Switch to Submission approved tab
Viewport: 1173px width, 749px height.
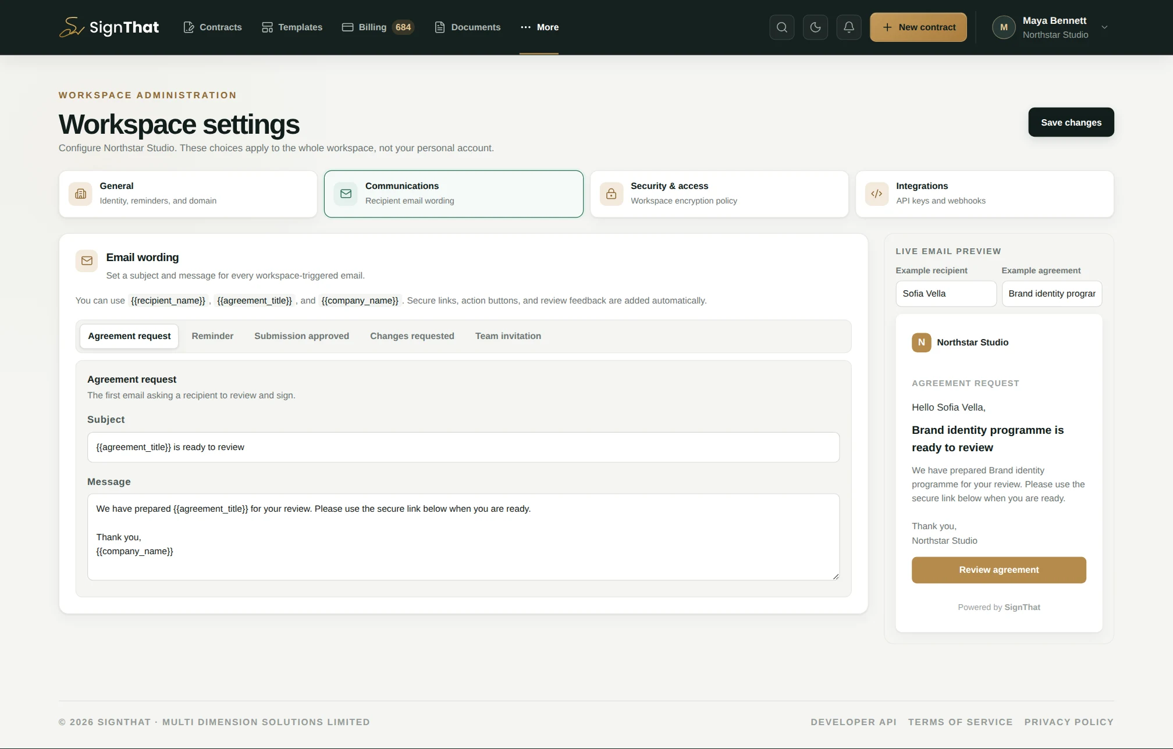301,336
